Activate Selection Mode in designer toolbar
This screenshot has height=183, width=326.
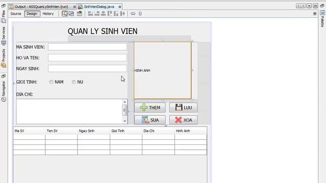pos(65,14)
